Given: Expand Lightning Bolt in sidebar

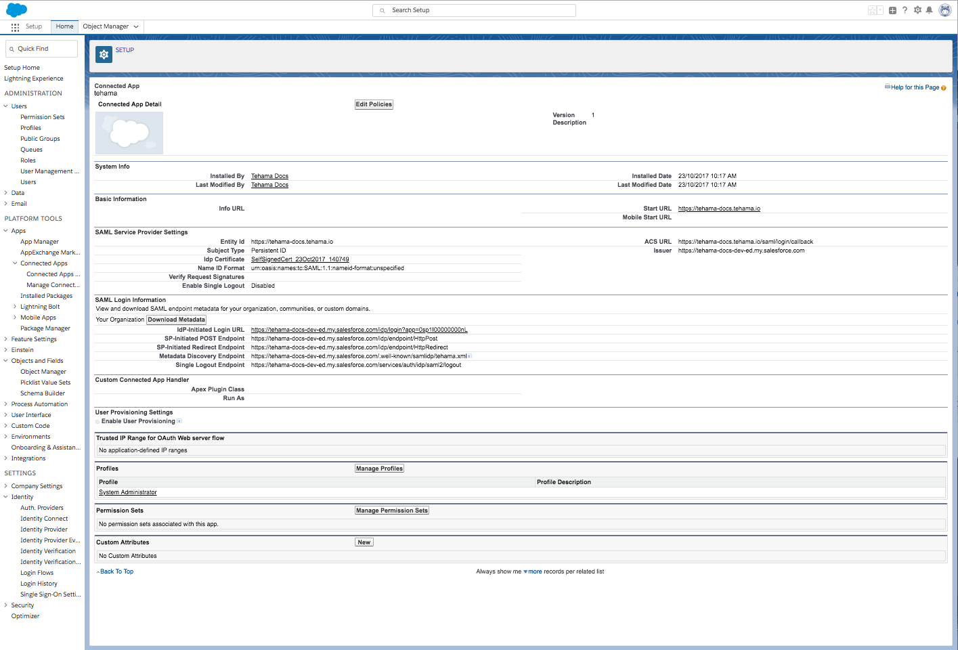Looking at the screenshot, I should click(15, 307).
